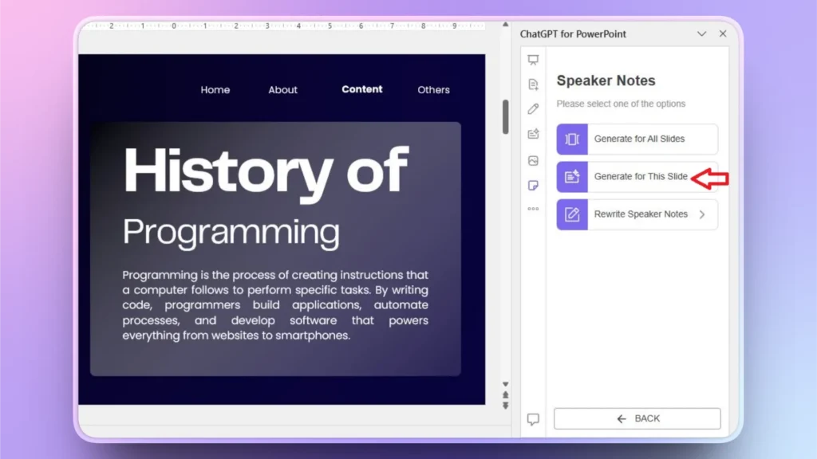This screenshot has width=817, height=459.
Task: Switch to the Content navigation tab
Action: (x=361, y=89)
